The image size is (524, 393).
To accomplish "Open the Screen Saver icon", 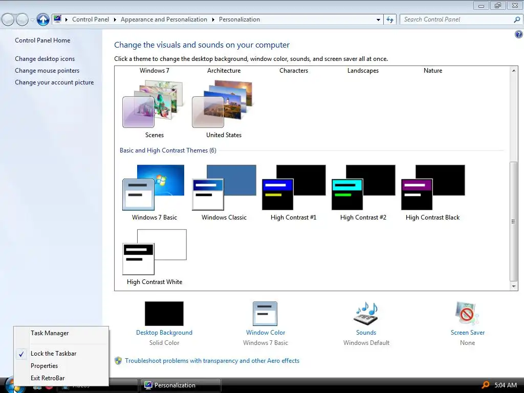I will click(x=467, y=314).
